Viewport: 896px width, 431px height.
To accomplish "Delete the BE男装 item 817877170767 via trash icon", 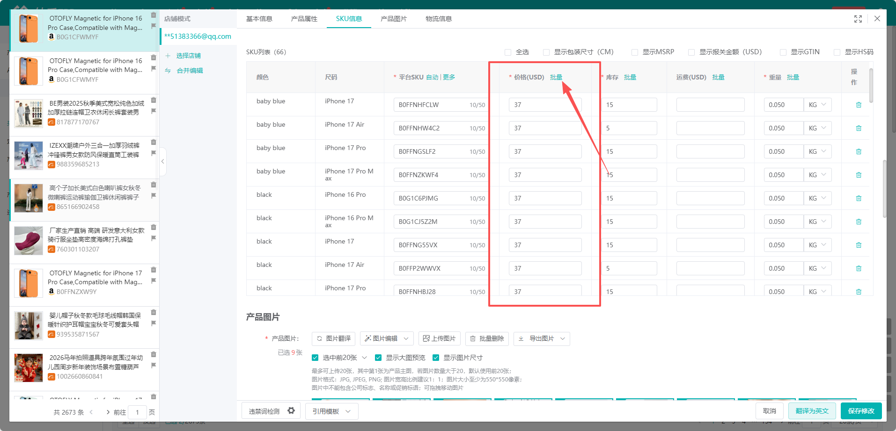I will tap(154, 100).
